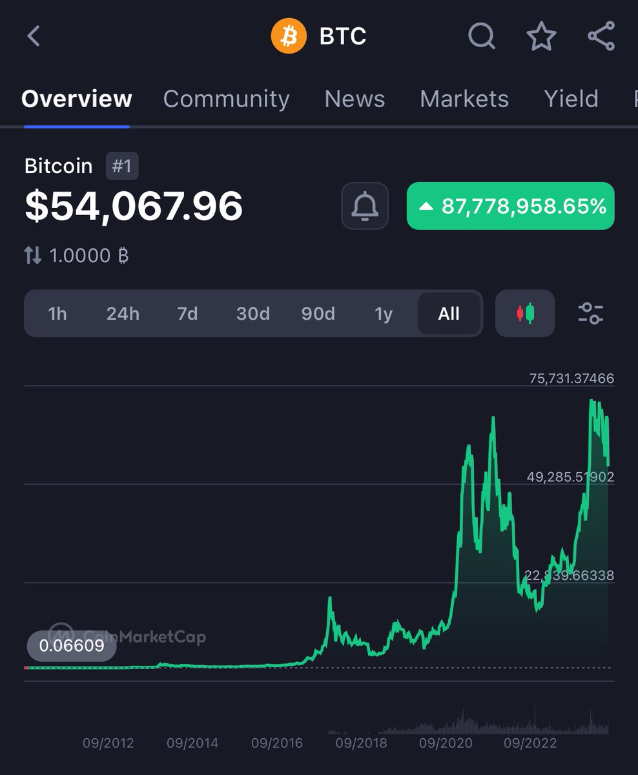Switch to candlestick chart view
This screenshot has height=775, width=638.
[525, 313]
